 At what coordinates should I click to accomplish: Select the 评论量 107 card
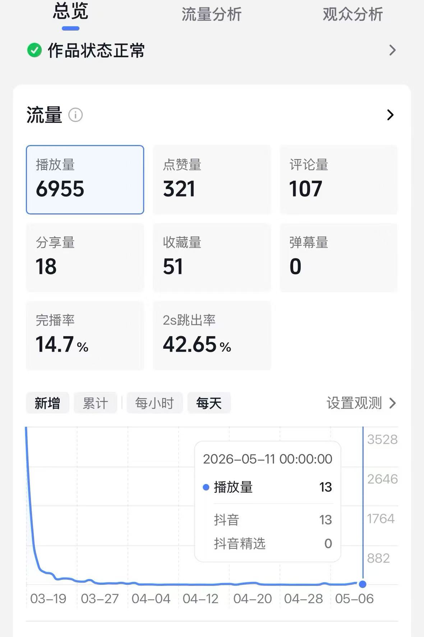coord(338,180)
